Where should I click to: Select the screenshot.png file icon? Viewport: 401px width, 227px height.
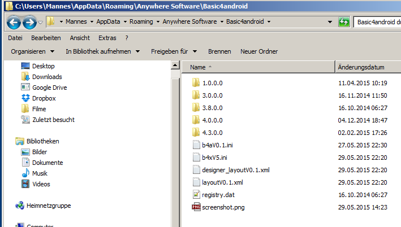click(x=196, y=207)
